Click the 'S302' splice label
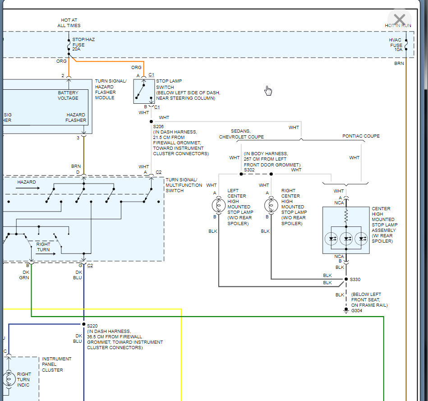This screenshot has width=428, height=401. coord(249,170)
